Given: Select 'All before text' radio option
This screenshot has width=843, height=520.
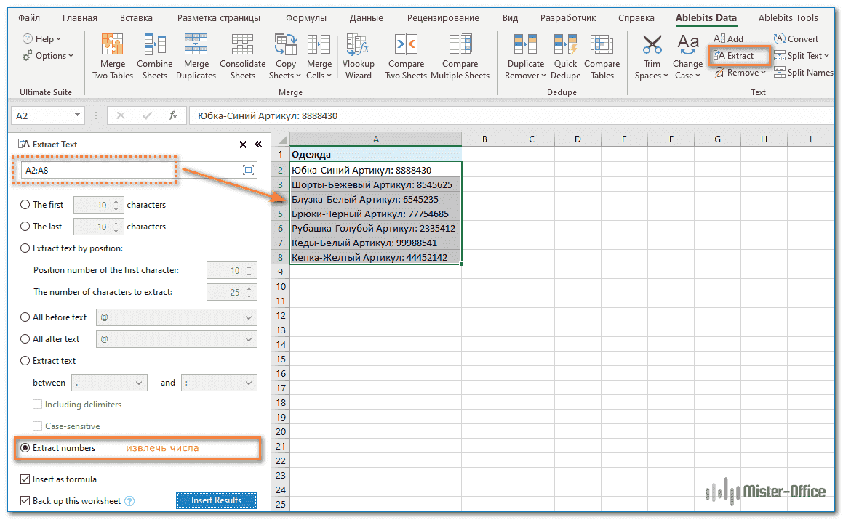Looking at the screenshot, I should pyautogui.click(x=25, y=317).
